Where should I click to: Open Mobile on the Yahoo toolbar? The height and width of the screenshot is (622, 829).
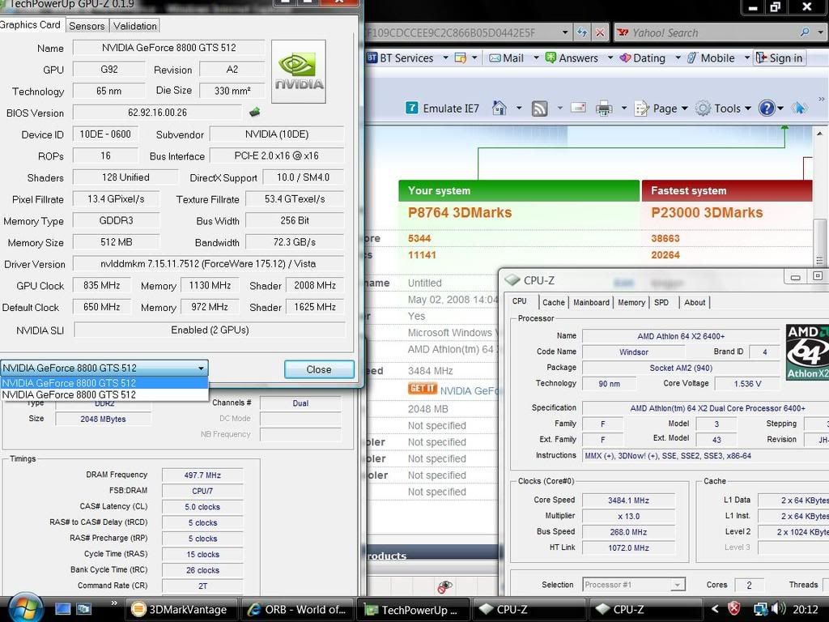[x=711, y=58]
